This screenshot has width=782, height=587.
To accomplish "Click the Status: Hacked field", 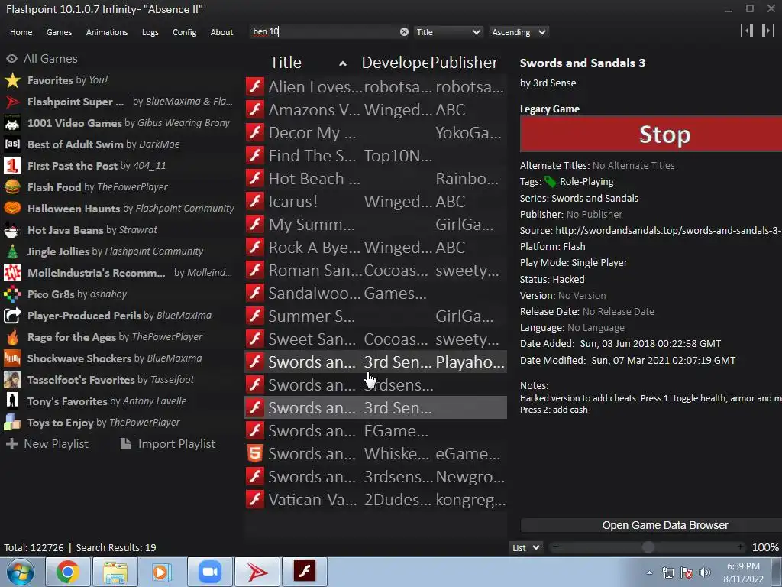I will 552,280.
